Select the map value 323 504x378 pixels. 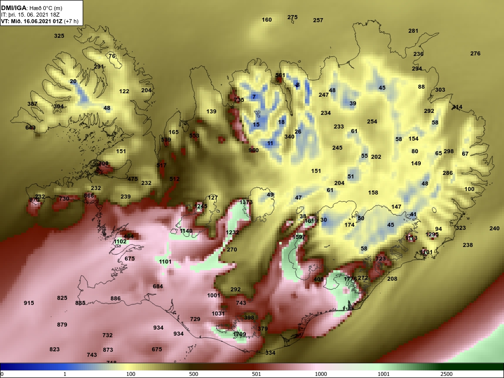point(461,228)
